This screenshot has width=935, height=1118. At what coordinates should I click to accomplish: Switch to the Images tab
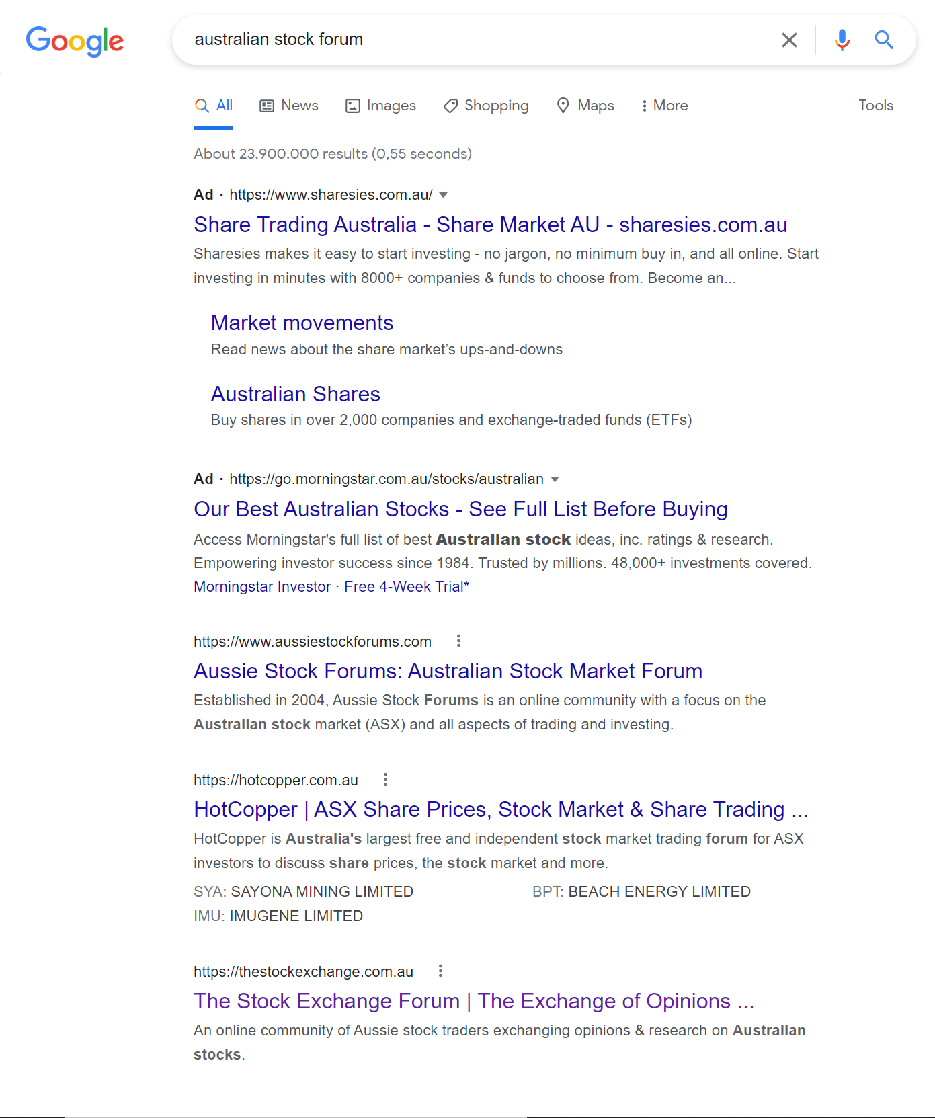381,106
